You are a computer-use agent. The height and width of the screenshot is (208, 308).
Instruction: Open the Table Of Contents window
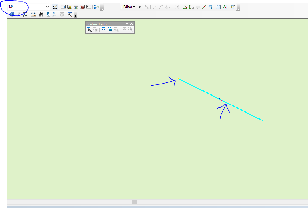[63, 7]
